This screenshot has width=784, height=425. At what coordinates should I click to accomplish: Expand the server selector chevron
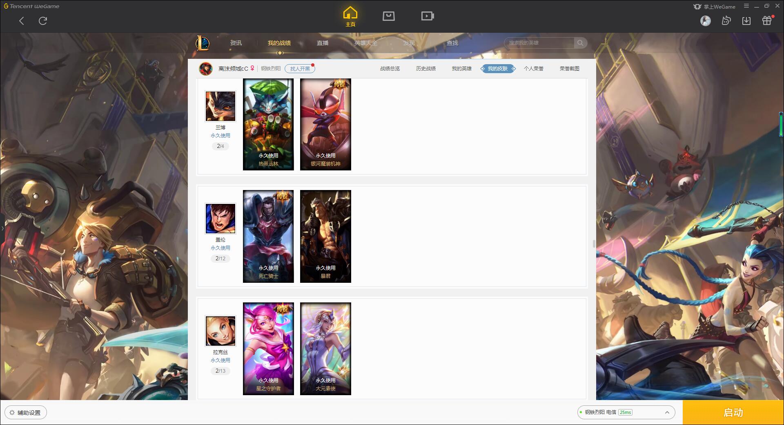(x=667, y=412)
